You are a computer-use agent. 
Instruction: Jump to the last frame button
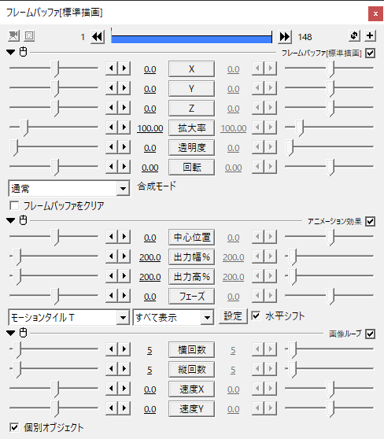[x=285, y=37]
